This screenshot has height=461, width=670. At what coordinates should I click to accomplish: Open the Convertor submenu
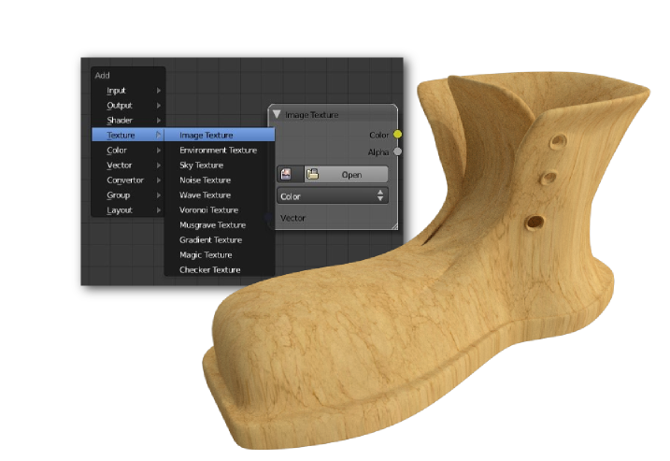pos(128,180)
